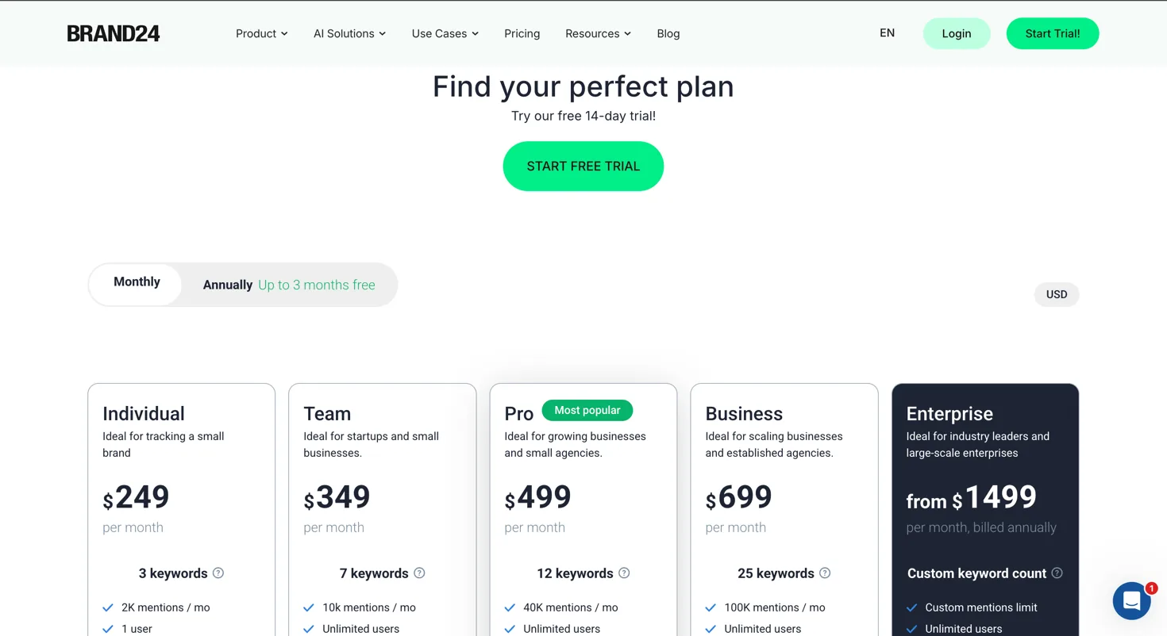The image size is (1167, 636).
Task: Change currency via USD selector
Action: pos(1057,294)
